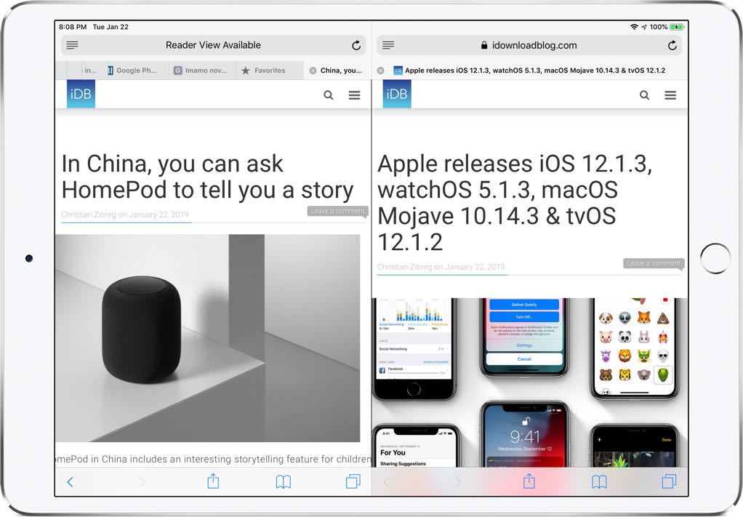The height and width of the screenshot is (517, 743).
Task: Expand hamburger menu on HomePod article site
Action: pos(354,95)
